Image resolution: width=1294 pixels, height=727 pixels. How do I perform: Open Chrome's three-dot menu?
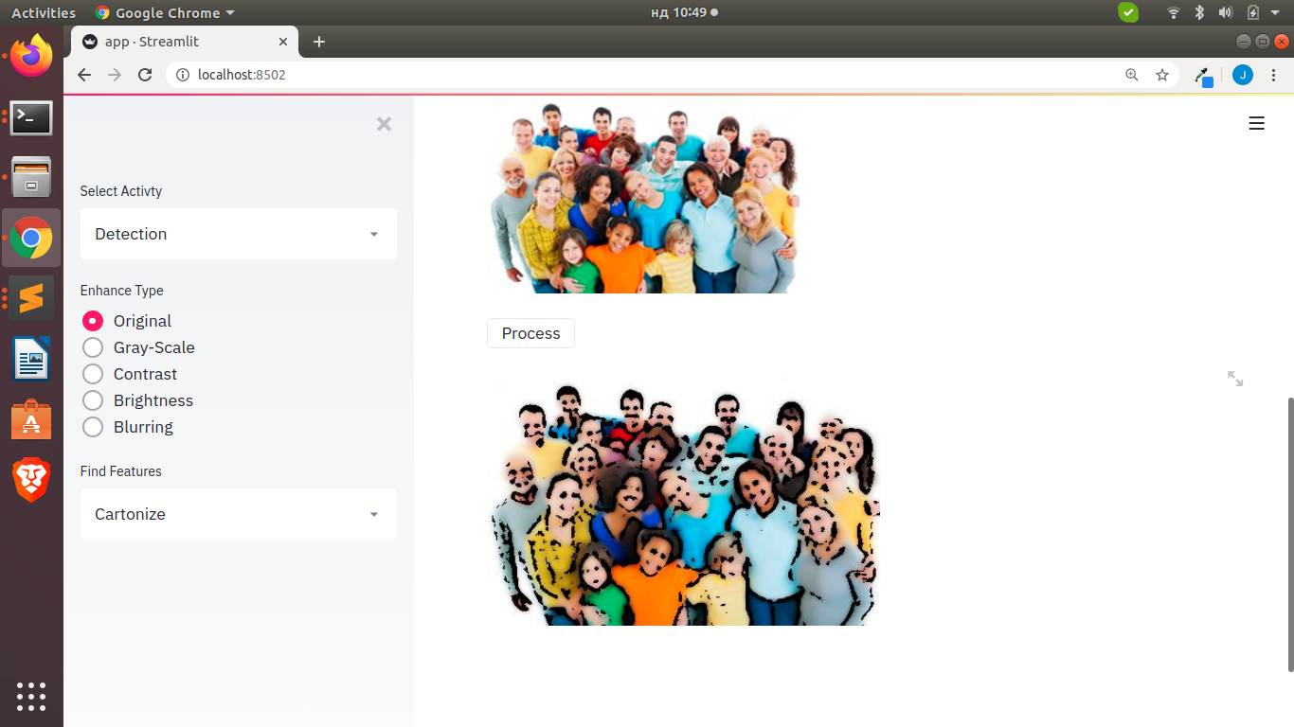click(1274, 75)
